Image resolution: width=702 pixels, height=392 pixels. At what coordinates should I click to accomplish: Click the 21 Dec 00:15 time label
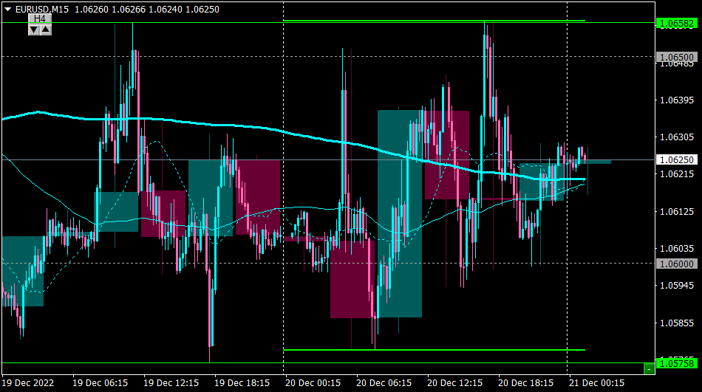(x=596, y=383)
